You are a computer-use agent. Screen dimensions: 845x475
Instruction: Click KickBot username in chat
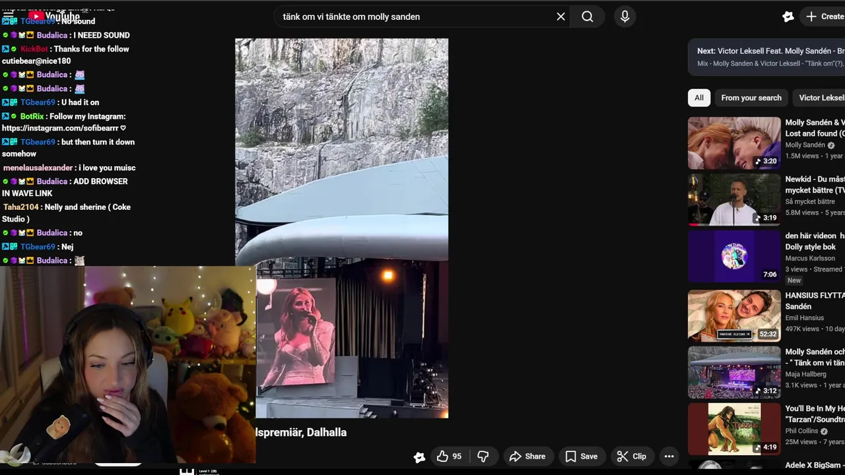tap(34, 49)
